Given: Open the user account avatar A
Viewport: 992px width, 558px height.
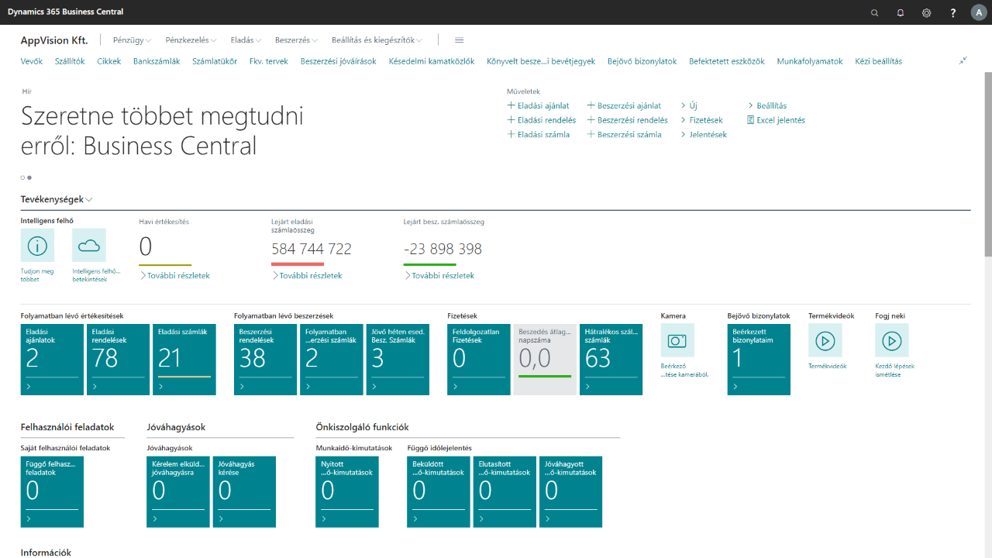Looking at the screenshot, I should coord(978,12).
